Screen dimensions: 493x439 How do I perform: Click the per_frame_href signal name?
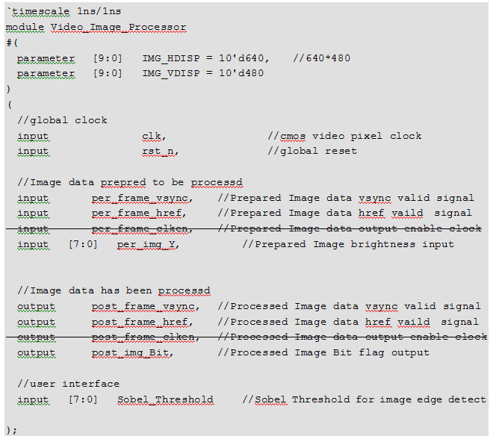[137, 214]
